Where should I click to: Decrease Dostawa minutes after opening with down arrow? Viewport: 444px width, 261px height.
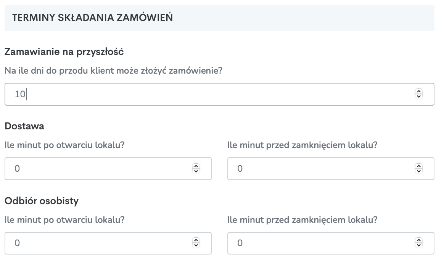click(x=196, y=171)
